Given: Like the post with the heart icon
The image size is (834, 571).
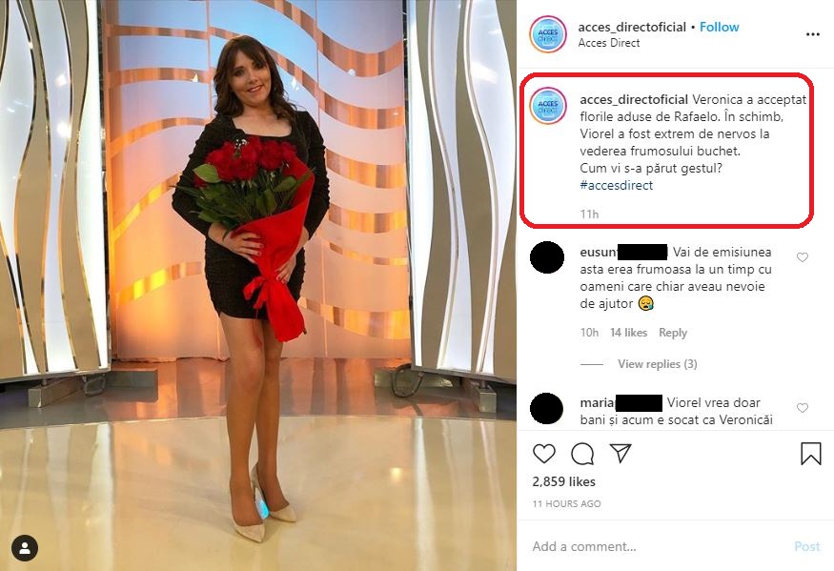Looking at the screenshot, I should 543,454.
